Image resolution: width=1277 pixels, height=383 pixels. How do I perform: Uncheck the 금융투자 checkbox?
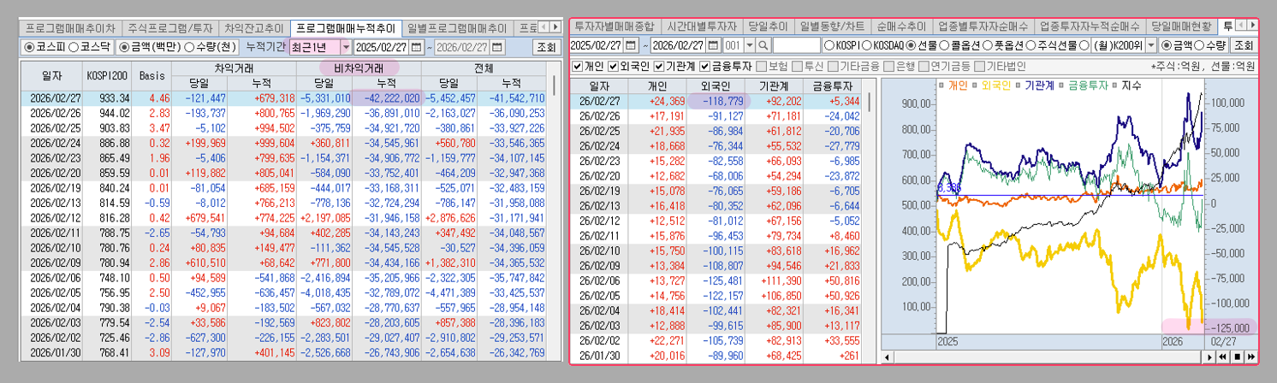click(704, 65)
